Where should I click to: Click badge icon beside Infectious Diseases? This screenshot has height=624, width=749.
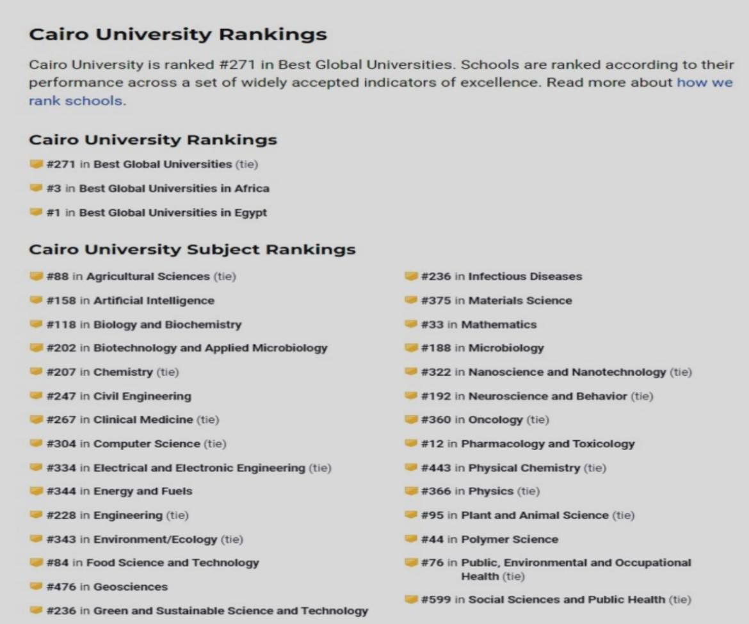point(411,276)
